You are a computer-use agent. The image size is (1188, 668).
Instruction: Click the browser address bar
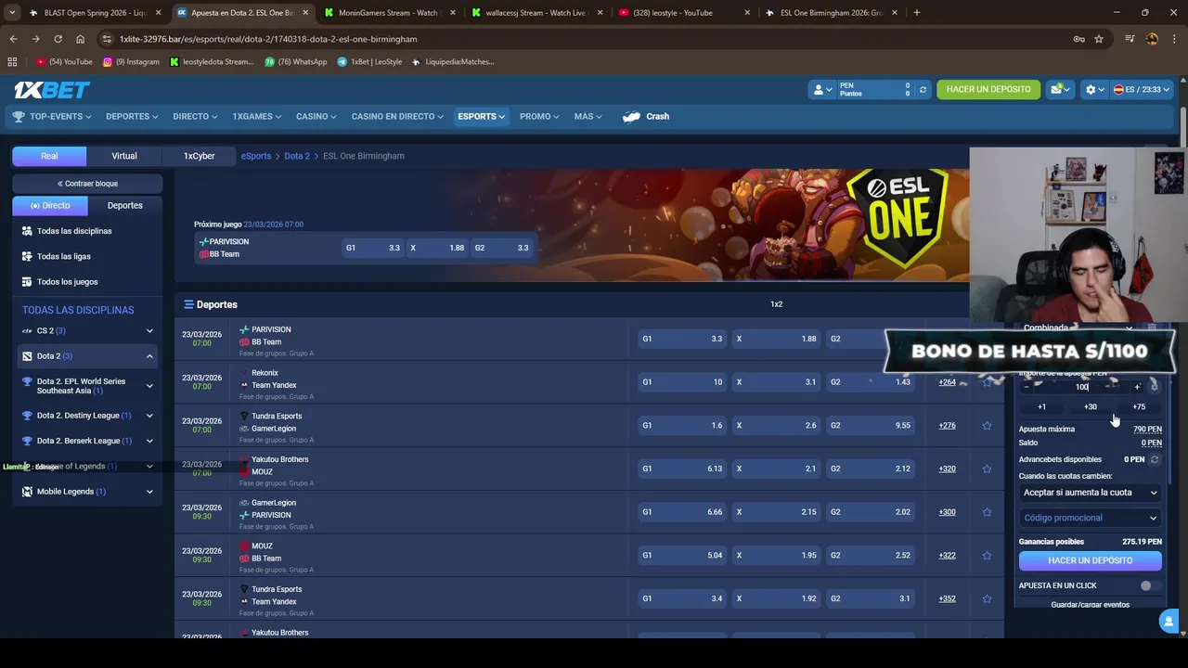click(585, 39)
